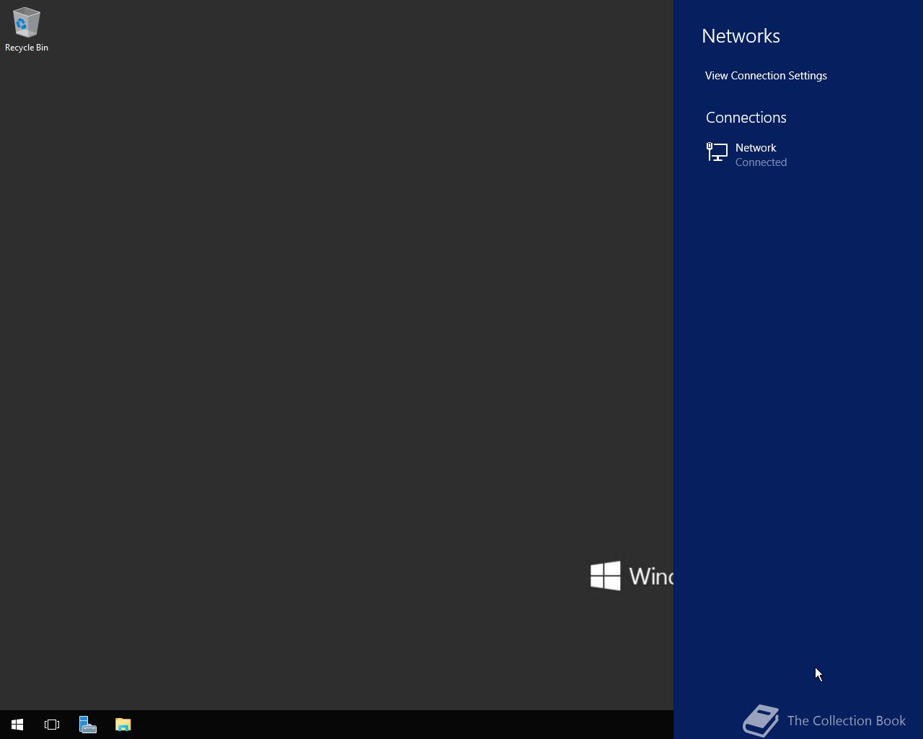Viewport: 923px width, 739px height.
Task: Click the Connected status text
Action: click(761, 162)
